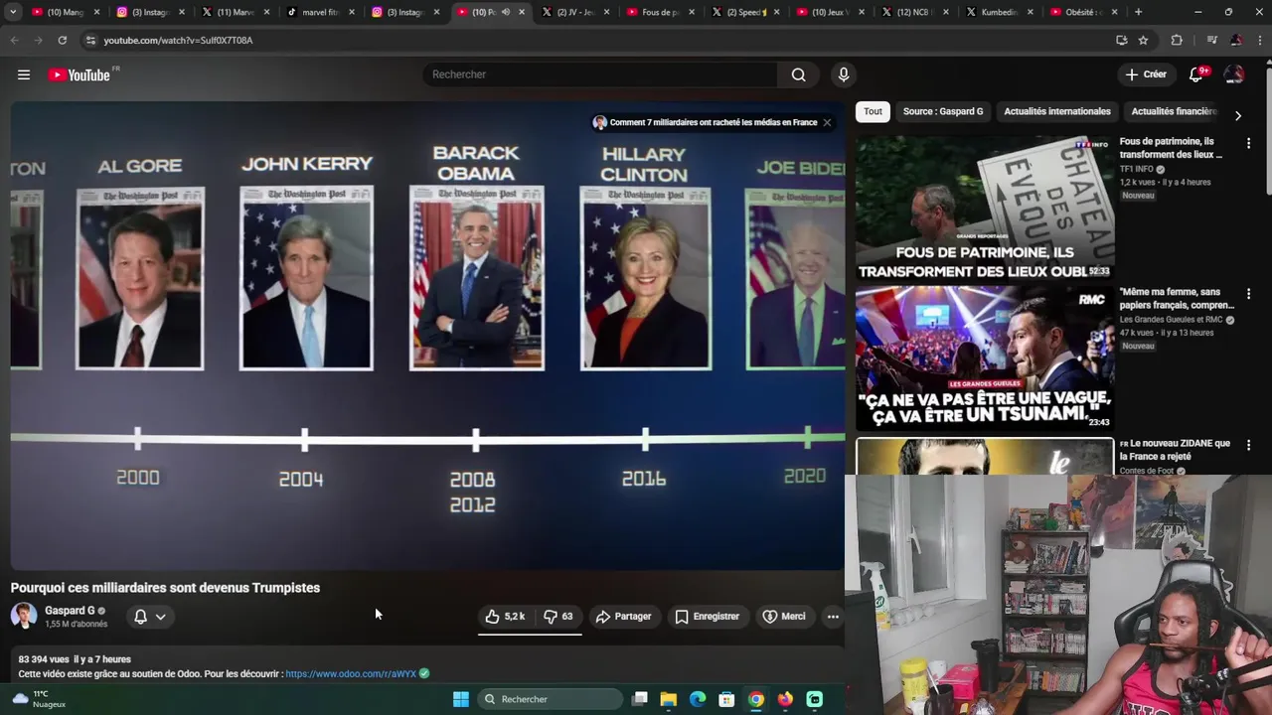Open the weather widget showing 11°C
The height and width of the screenshot is (715, 1272).
[40, 699]
